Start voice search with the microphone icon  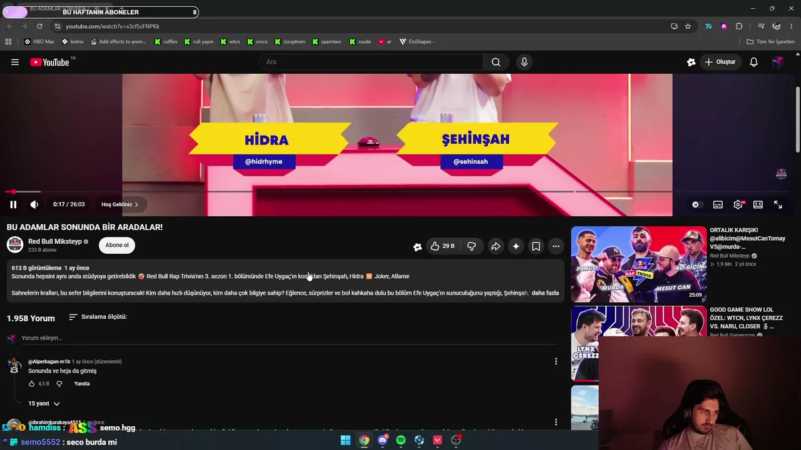click(524, 62)
